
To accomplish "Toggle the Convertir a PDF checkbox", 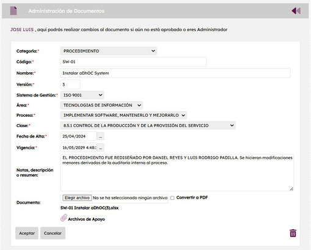I will click(x=172, y=198).
